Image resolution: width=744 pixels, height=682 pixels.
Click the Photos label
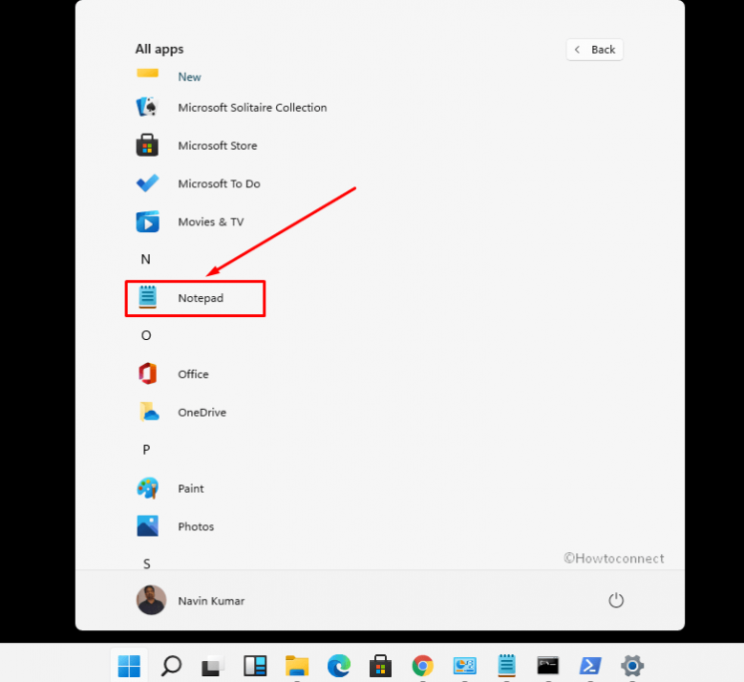click(x=195, y=526)
